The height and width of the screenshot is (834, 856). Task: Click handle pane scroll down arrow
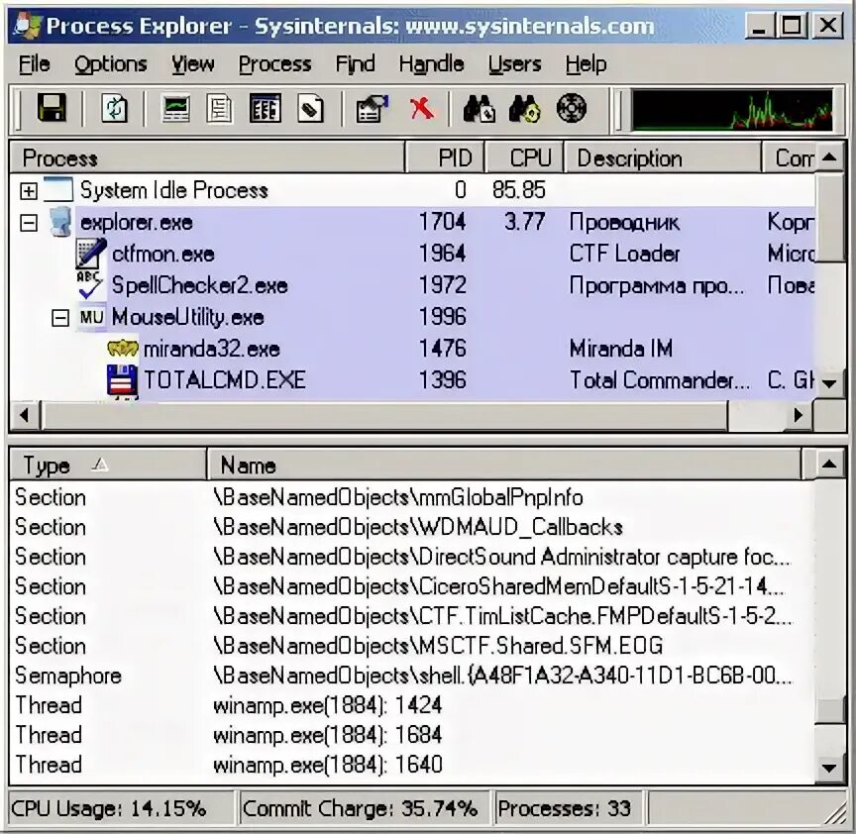829,768
